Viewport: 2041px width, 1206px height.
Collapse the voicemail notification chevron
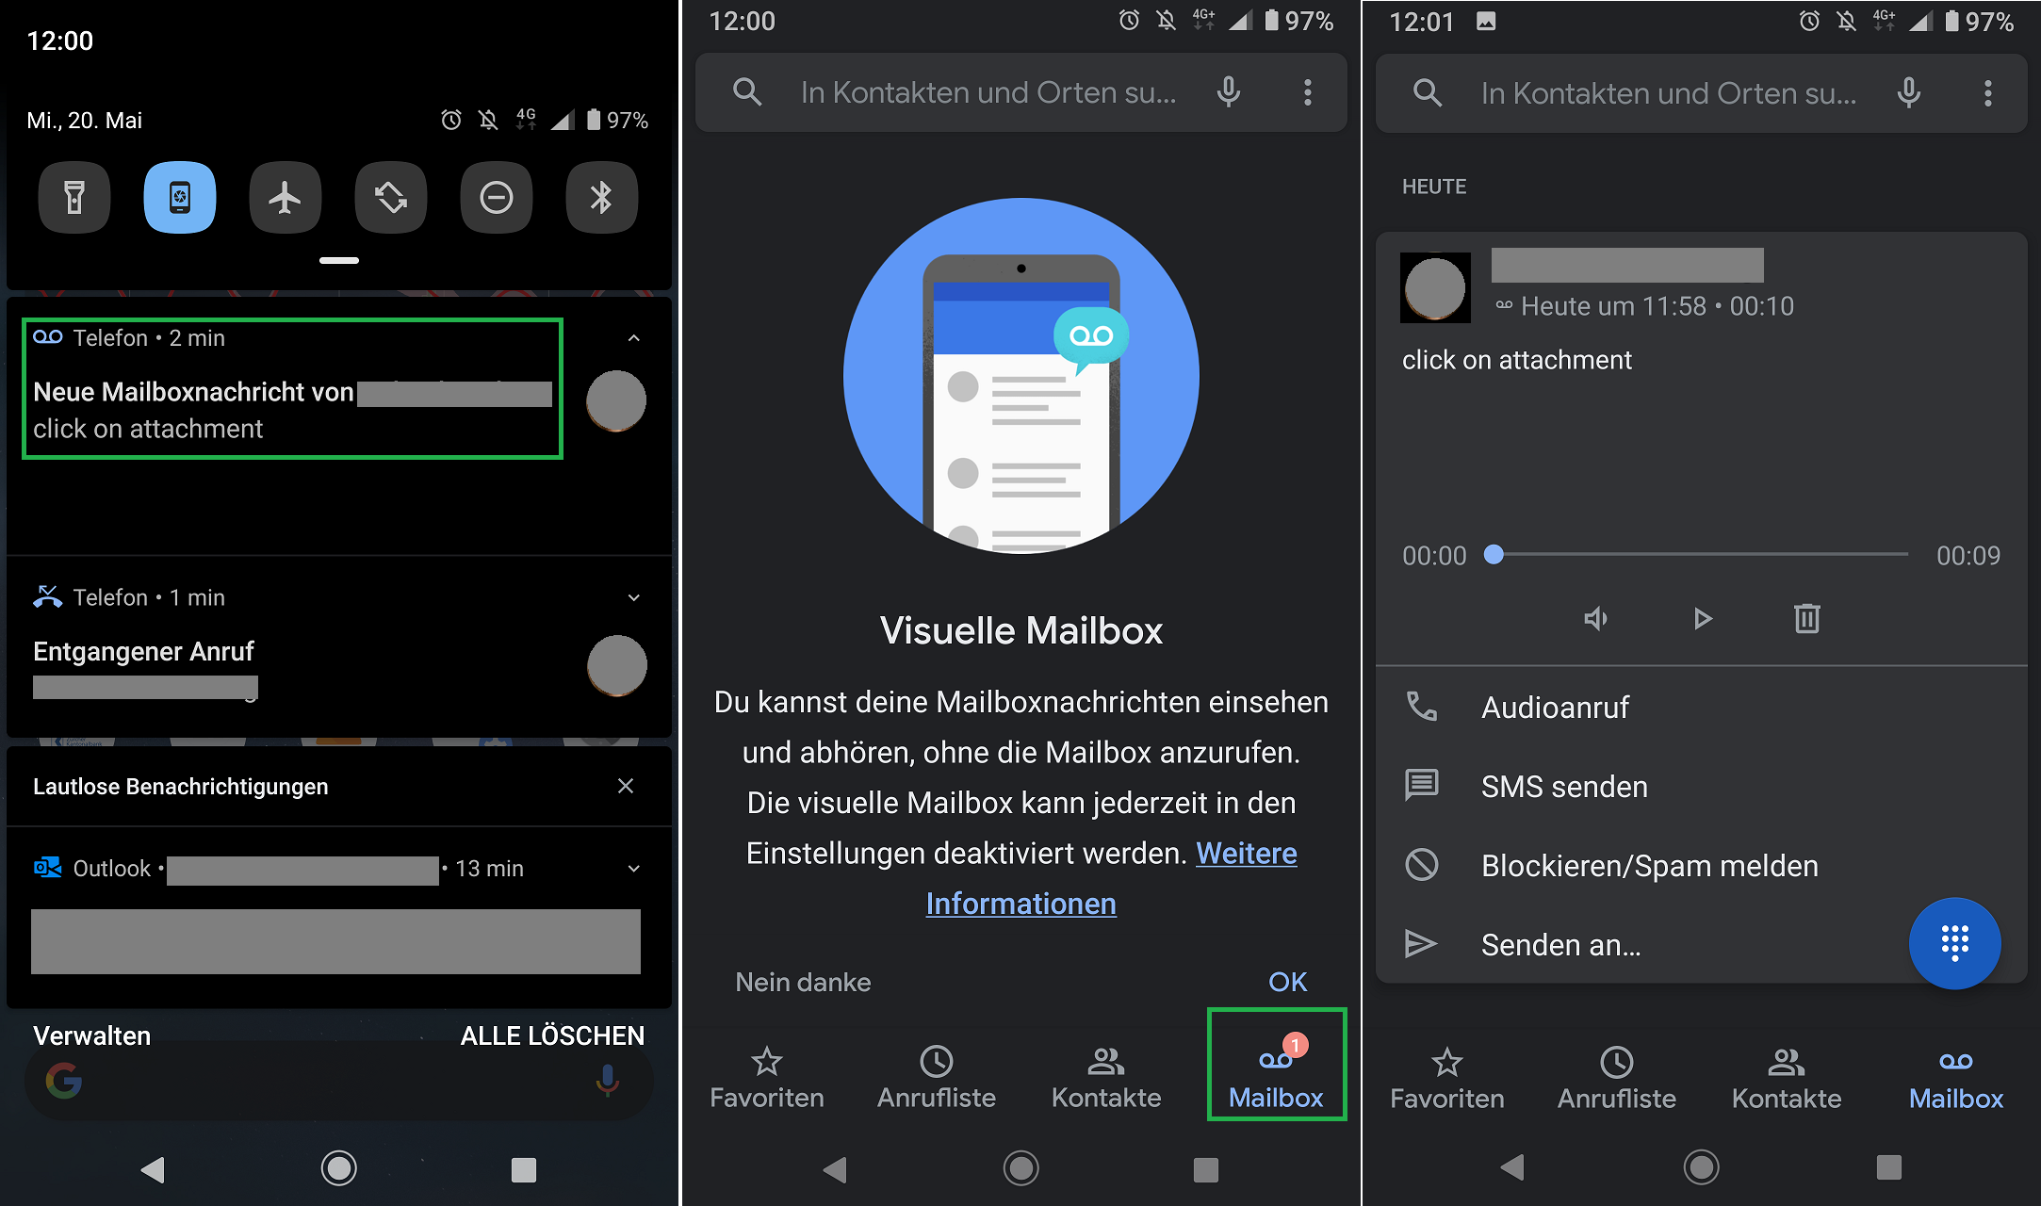(x=634, y=338)
